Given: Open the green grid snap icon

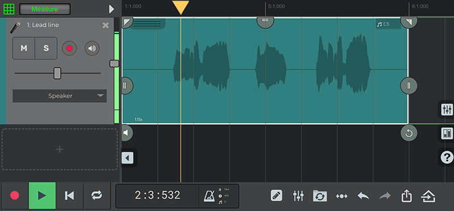Looking at the screenshot, I should [9, 9].
